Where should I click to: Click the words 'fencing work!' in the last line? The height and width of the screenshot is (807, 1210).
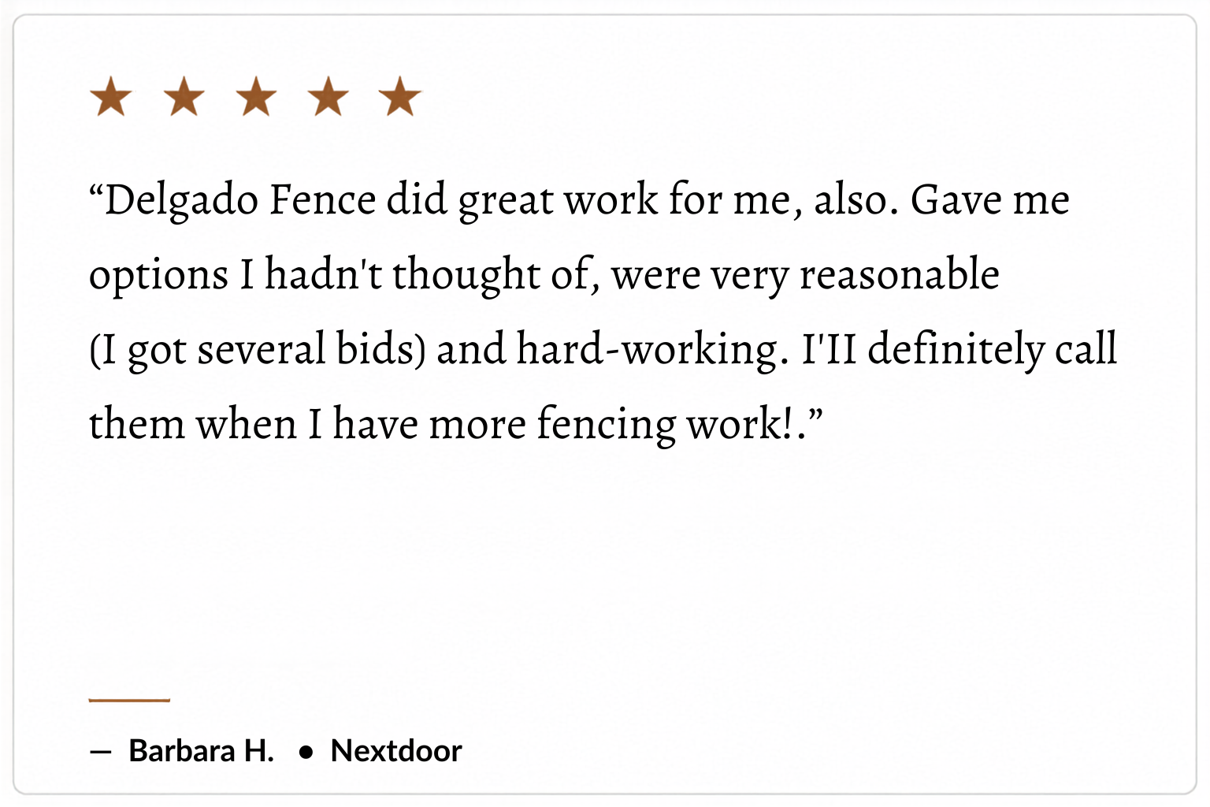[x=665, y=425]
